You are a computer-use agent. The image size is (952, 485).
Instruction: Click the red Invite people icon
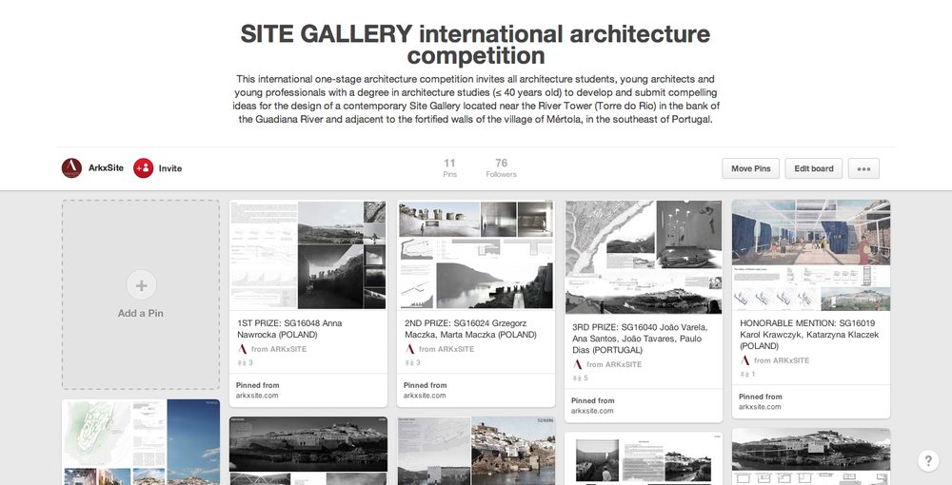143,168
